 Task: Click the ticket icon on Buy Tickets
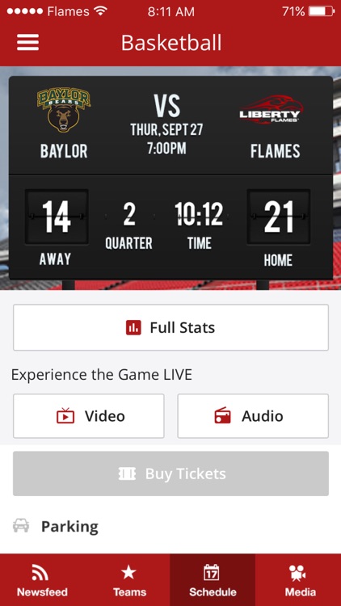point(127,473)
